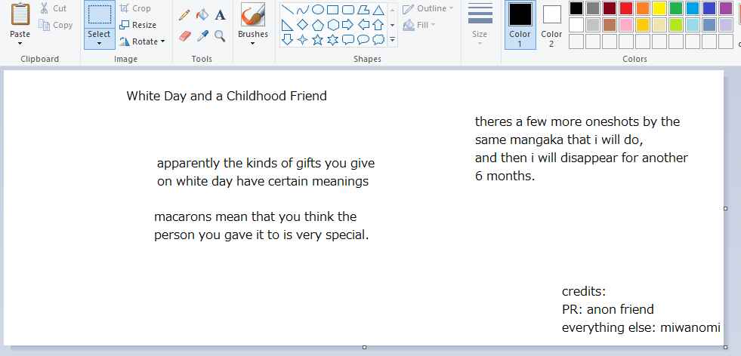This screenshot has width=741, height=356.
Task: Open the Resize dialog
Action: point(137,25)
